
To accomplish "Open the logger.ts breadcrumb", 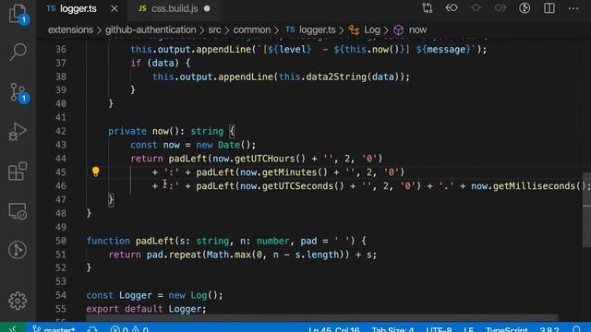I will [x=310, y=30].
